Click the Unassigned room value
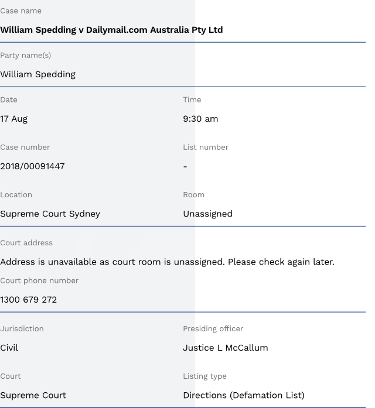375x408 pixels. point(207,214)
